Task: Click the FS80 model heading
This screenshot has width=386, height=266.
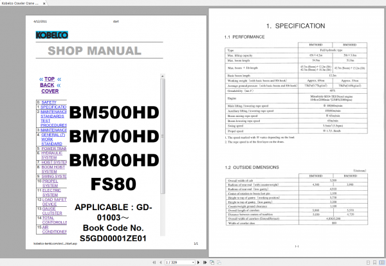Action: pos(113,184)
